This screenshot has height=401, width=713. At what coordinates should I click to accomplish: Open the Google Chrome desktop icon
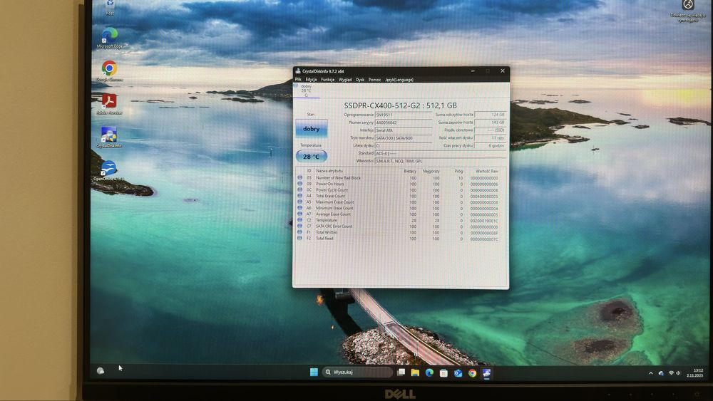109,71
